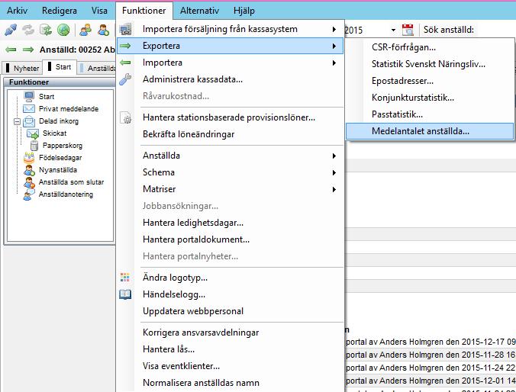
Task: Open the Visa menu
Action: pos(99,11)
